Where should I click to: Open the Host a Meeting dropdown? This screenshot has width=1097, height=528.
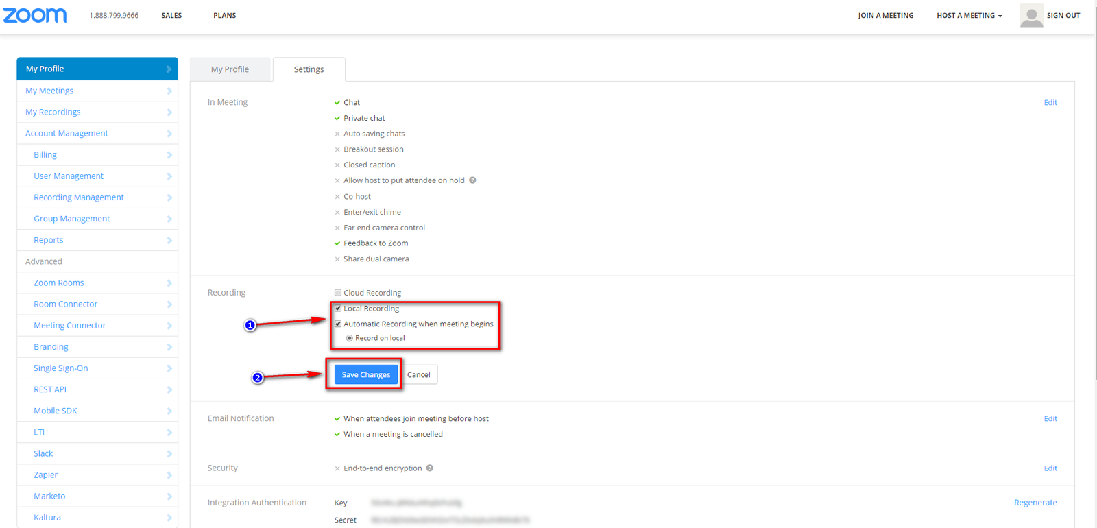click(x=969, y=16)
